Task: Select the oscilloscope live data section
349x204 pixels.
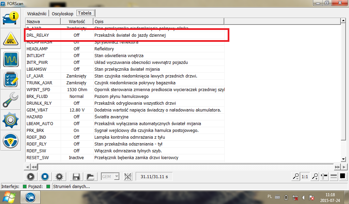Action: pos(11,60)
